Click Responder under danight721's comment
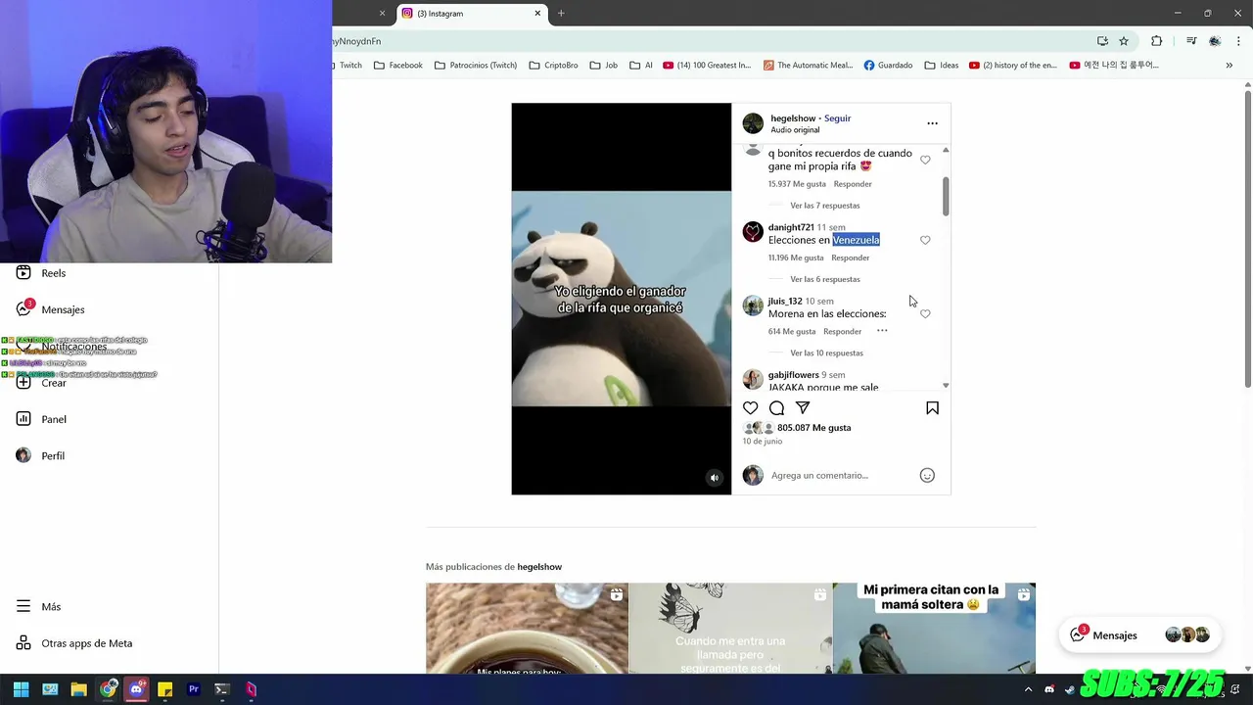The image size is (1253, 705). pyautogui.click(x=850, y=258)
